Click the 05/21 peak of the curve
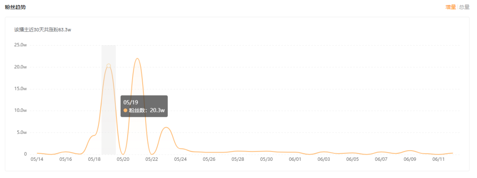The image size is (477, 178). tap(137, 59)
